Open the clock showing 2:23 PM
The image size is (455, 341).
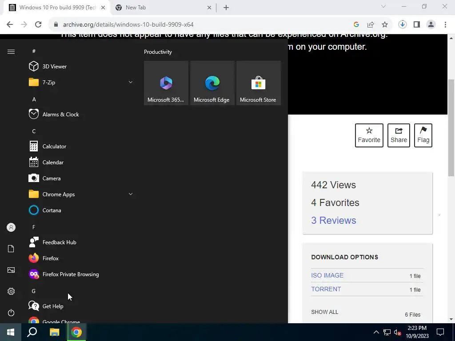coord(417,332)
